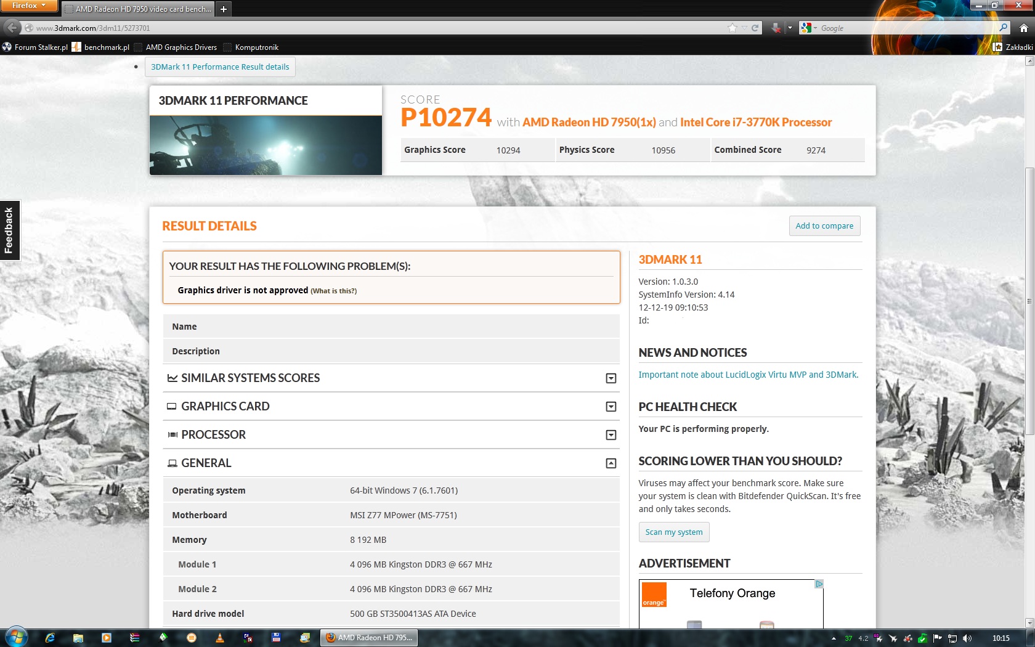
Task: Switch to the AMD Radeon HD 795... Firefox taskbar button
Action: tap(369, 638)
